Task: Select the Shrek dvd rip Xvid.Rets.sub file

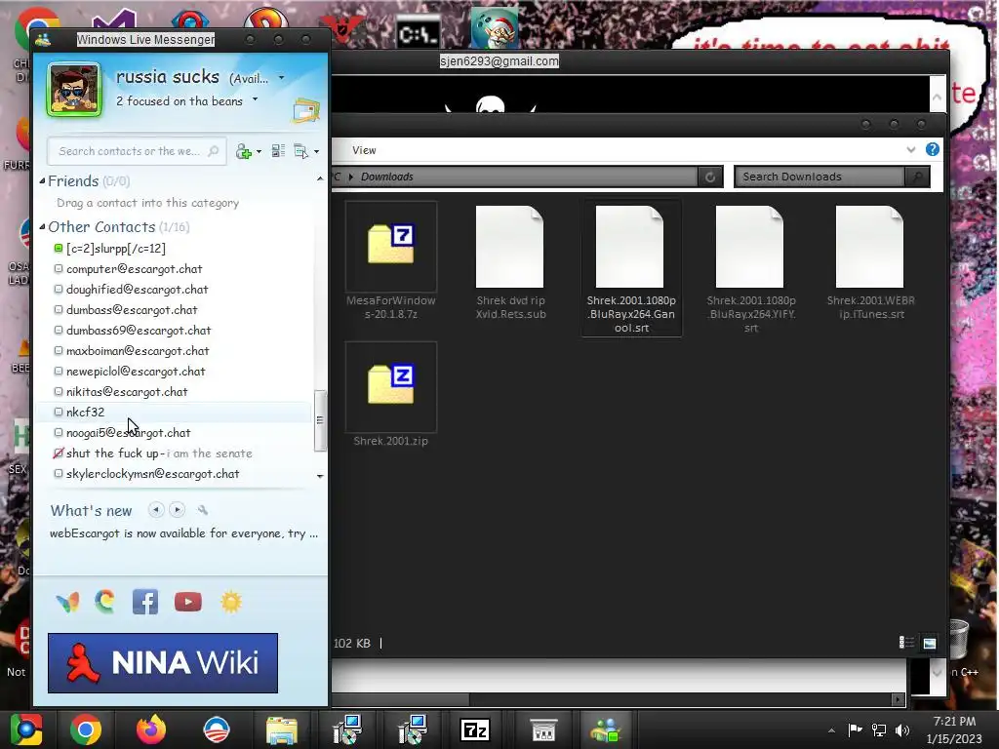Action: click(510, 261)
